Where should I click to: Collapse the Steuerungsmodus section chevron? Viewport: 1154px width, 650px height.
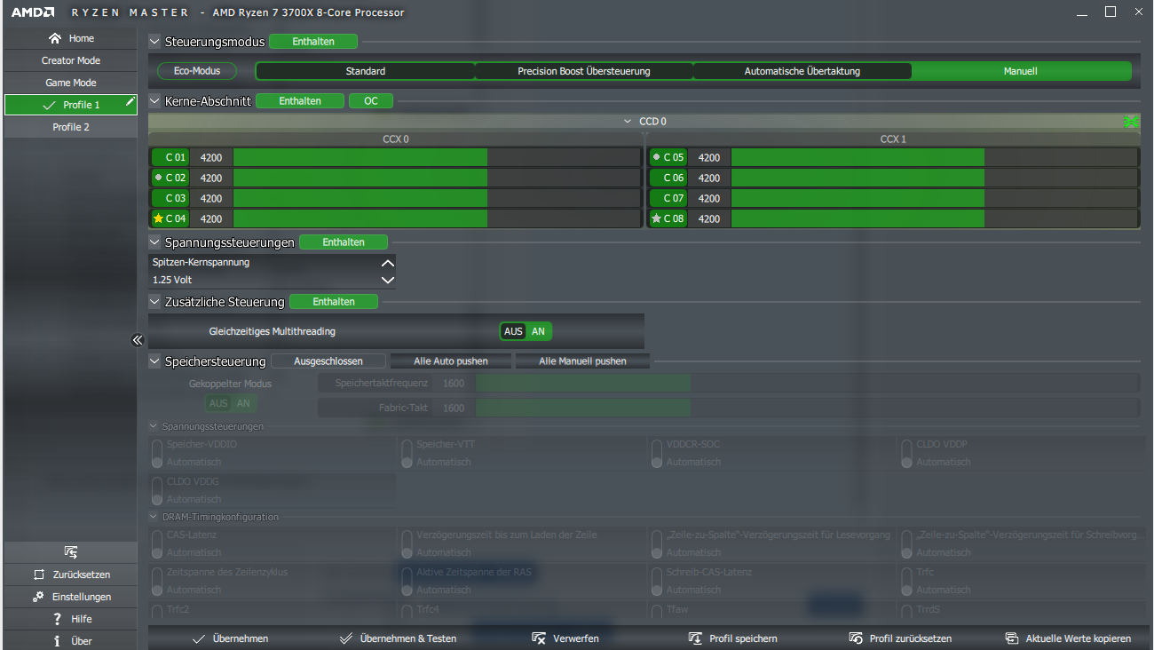coord(155,42)
